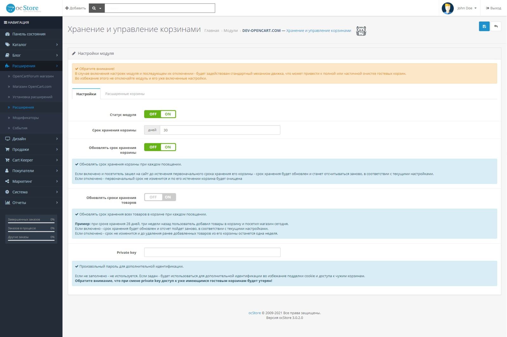Click the sales cart icon
This screenshot has height=337, width=507.
(x=7, y=149)
